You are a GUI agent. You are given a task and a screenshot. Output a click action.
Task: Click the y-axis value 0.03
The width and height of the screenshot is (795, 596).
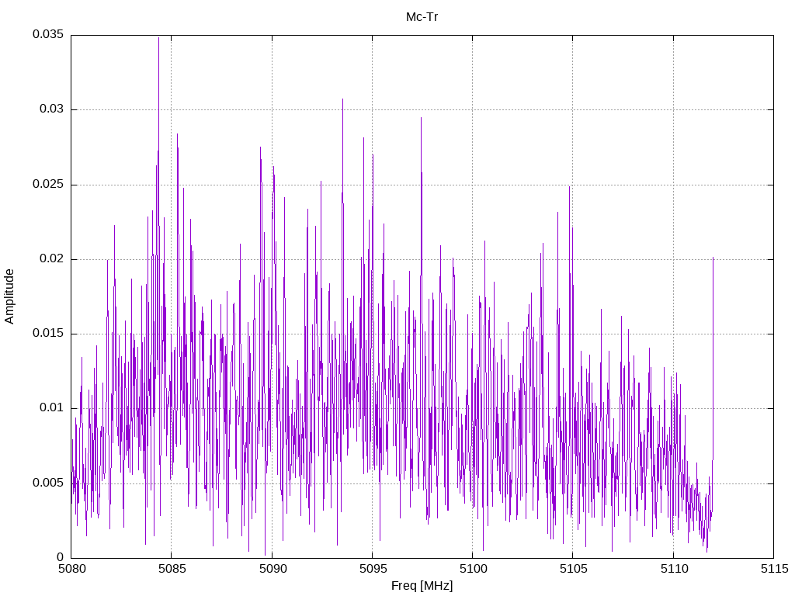[x=52, y=109]
